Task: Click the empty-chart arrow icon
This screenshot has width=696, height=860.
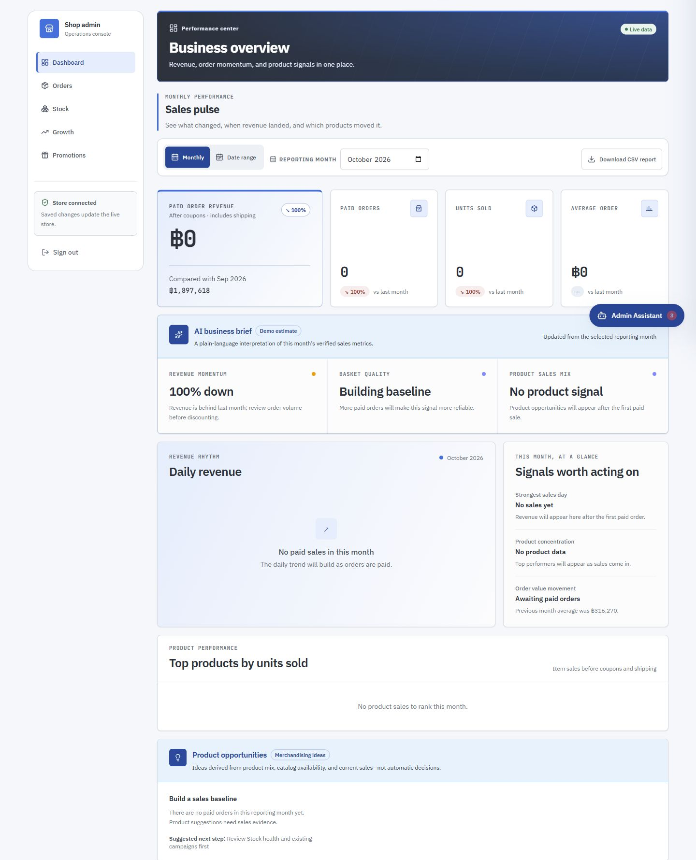Action: [x=326, y=529]
